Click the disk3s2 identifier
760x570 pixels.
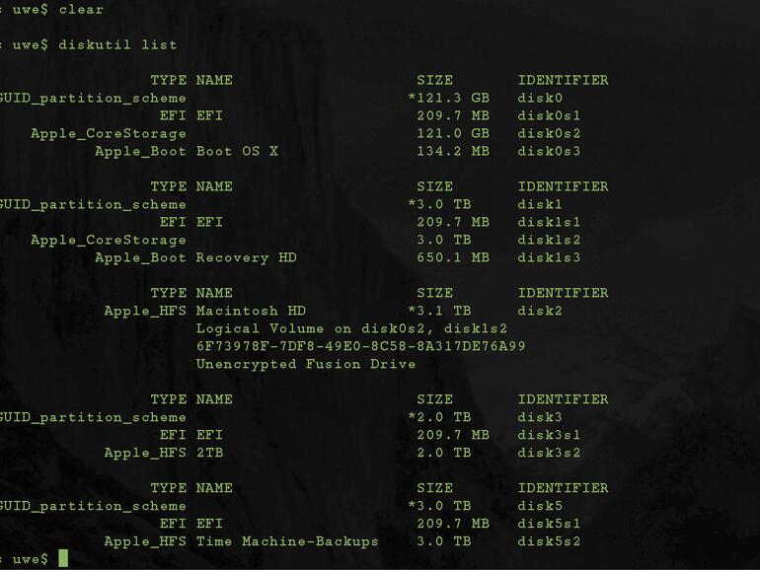click(549, 453)
